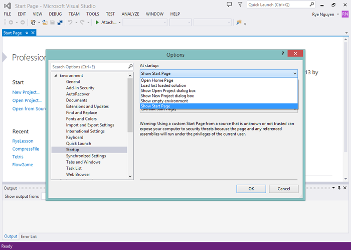Choose Load last loaded solution option
The image size is (351, 250).
tap(219, 85)
